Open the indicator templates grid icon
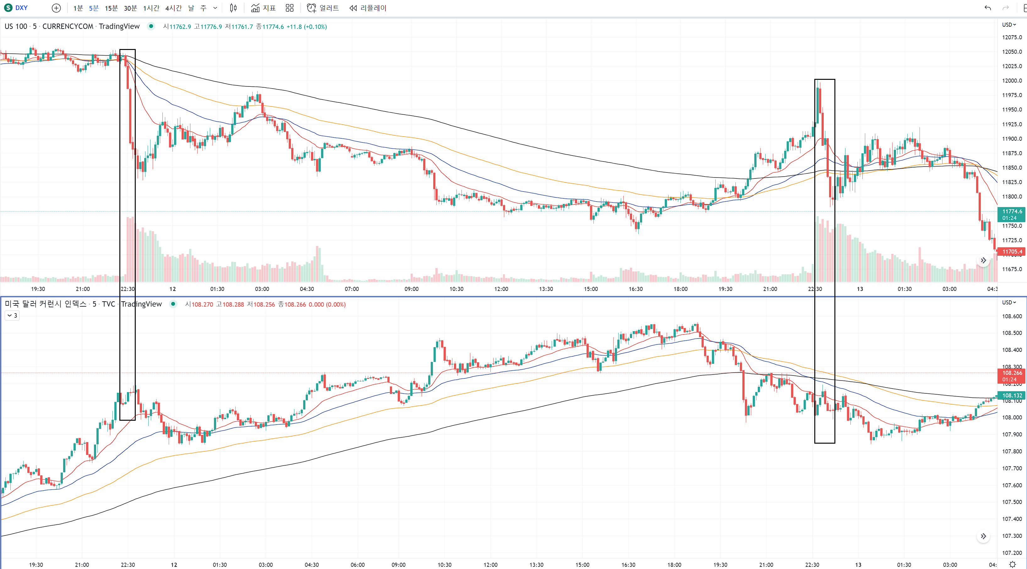The width and height of the screenshot is (1027, 569). point(290,8)
